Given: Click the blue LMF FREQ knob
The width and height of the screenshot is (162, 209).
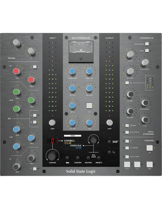Looking at the screenshot, I should pos(31,138).
